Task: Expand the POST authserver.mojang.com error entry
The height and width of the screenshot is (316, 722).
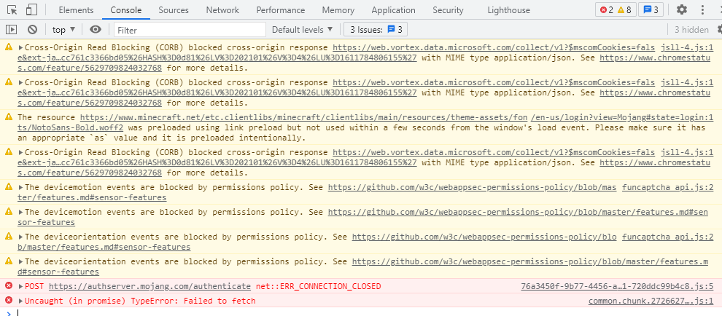Action: click(20, 286)
